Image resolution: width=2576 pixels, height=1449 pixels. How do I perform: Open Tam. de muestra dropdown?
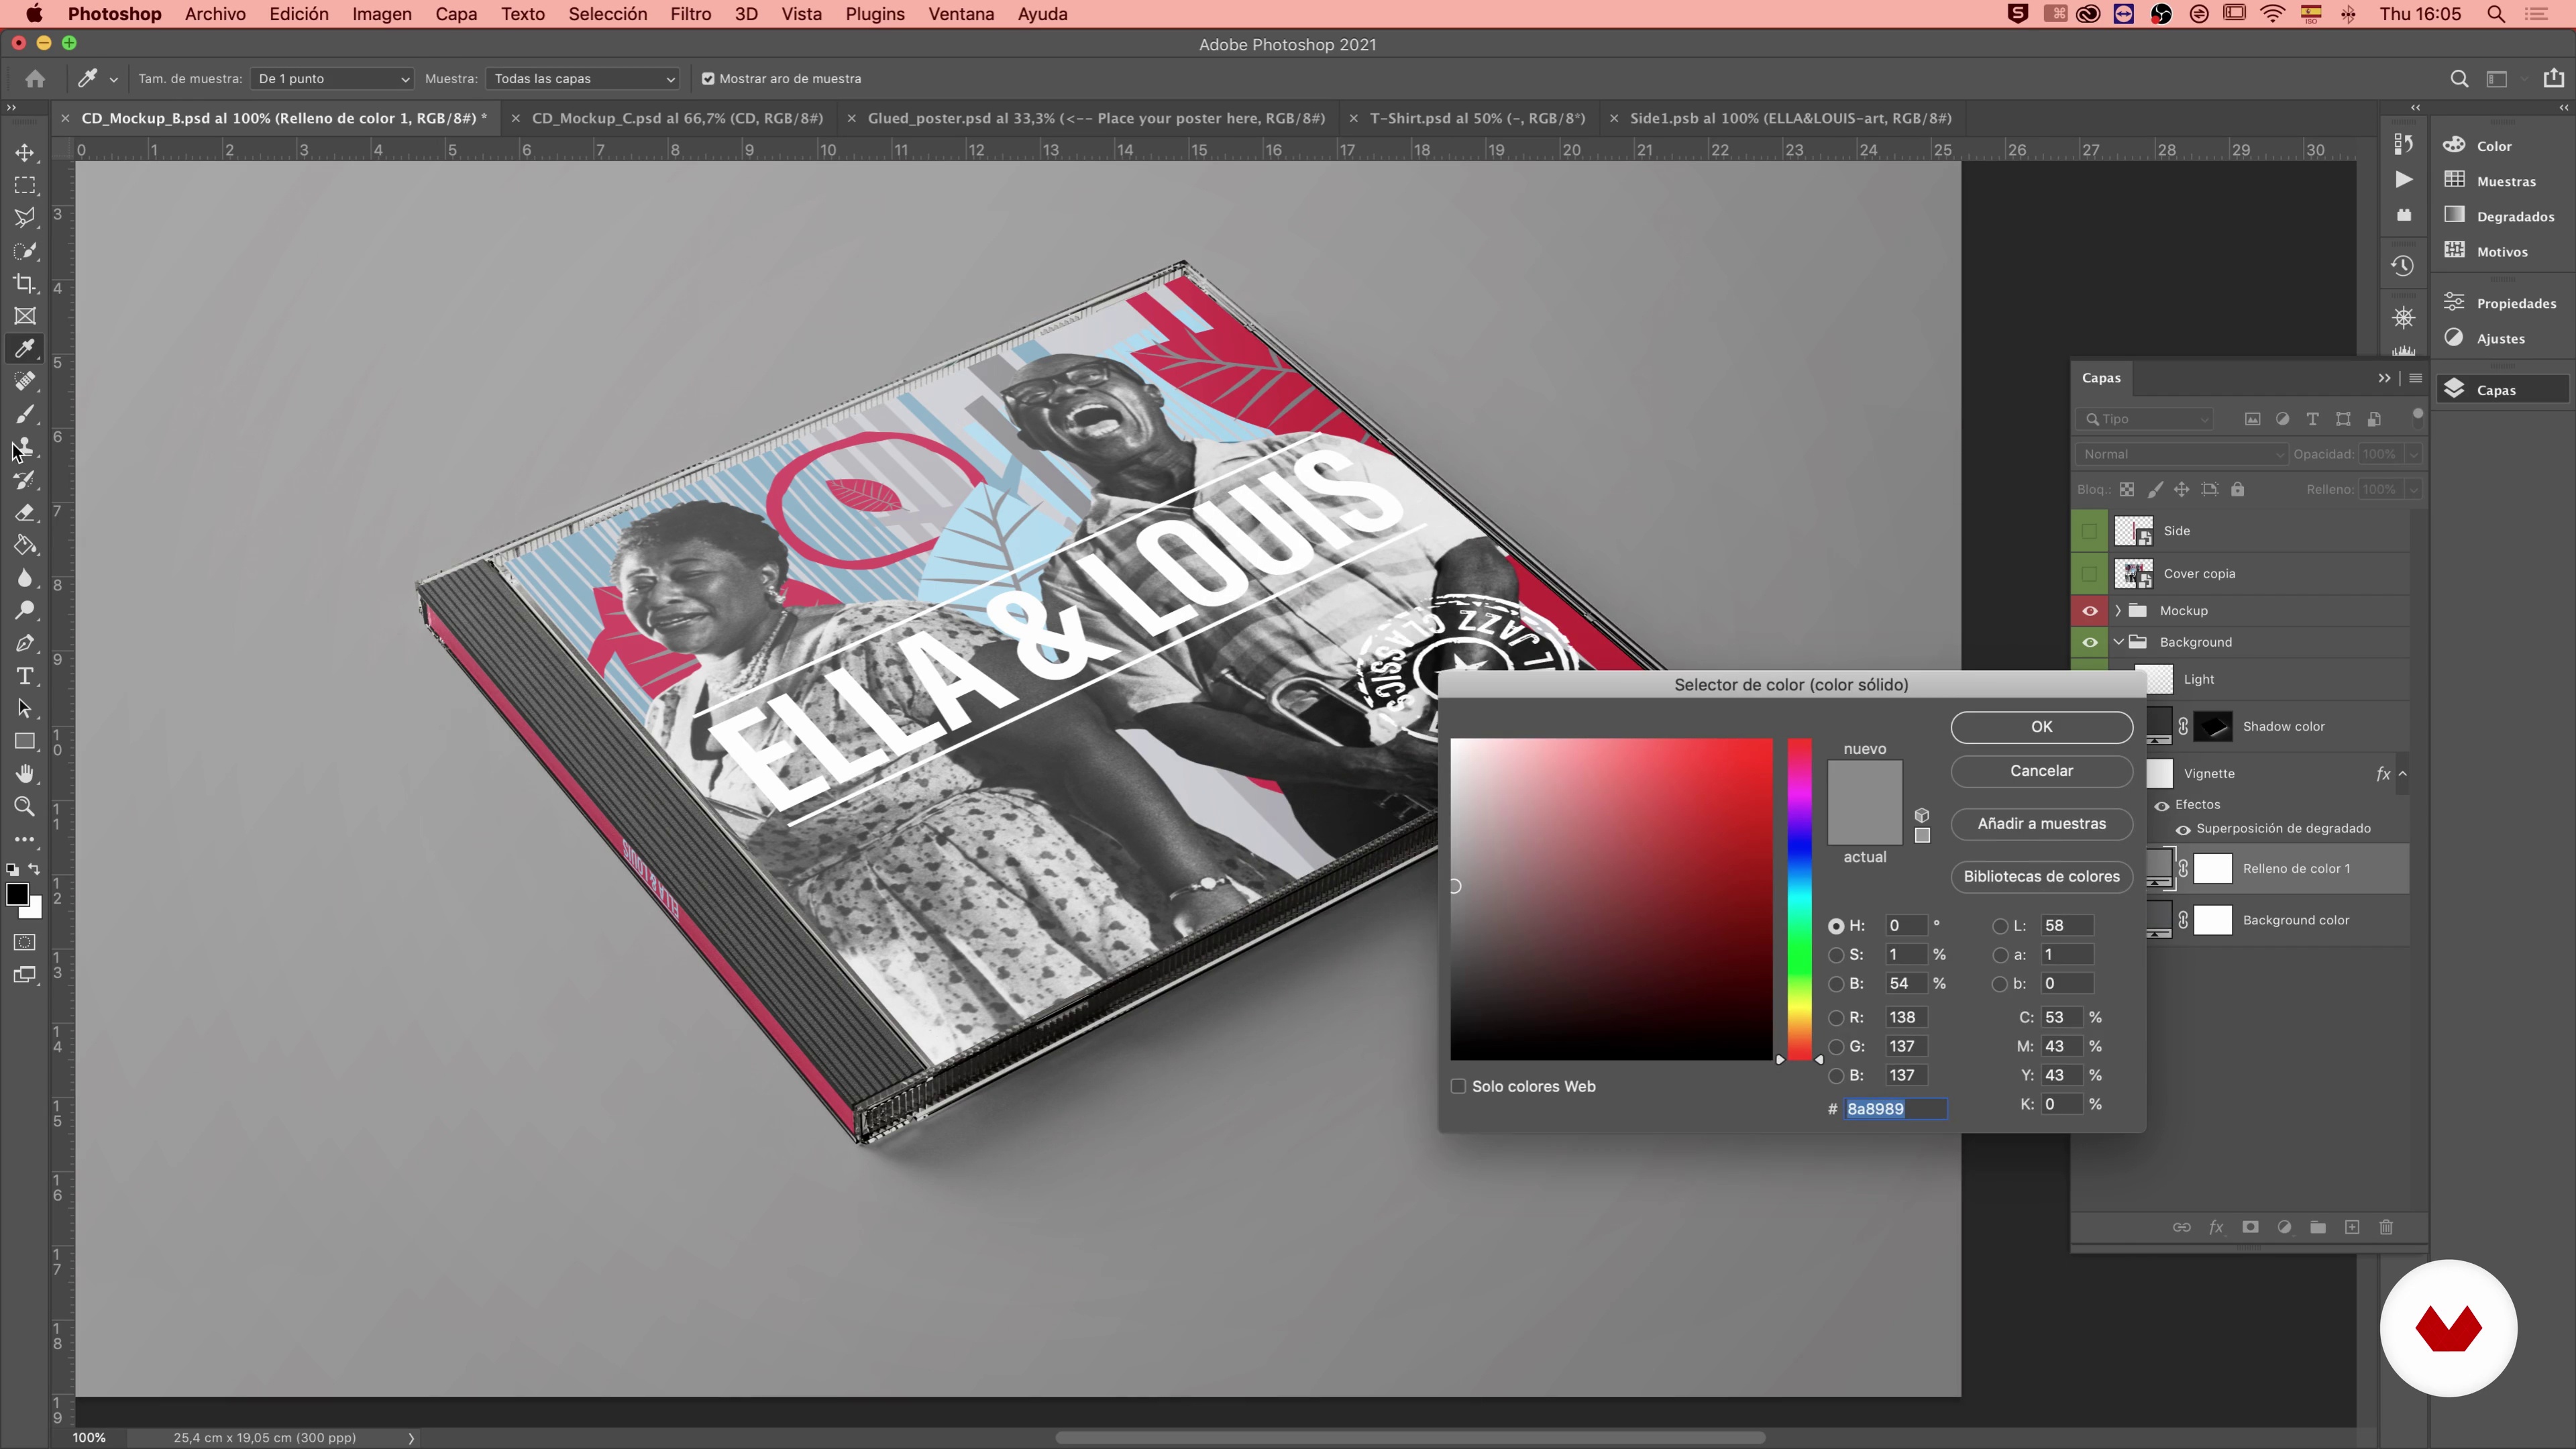[x=332, y=79]
